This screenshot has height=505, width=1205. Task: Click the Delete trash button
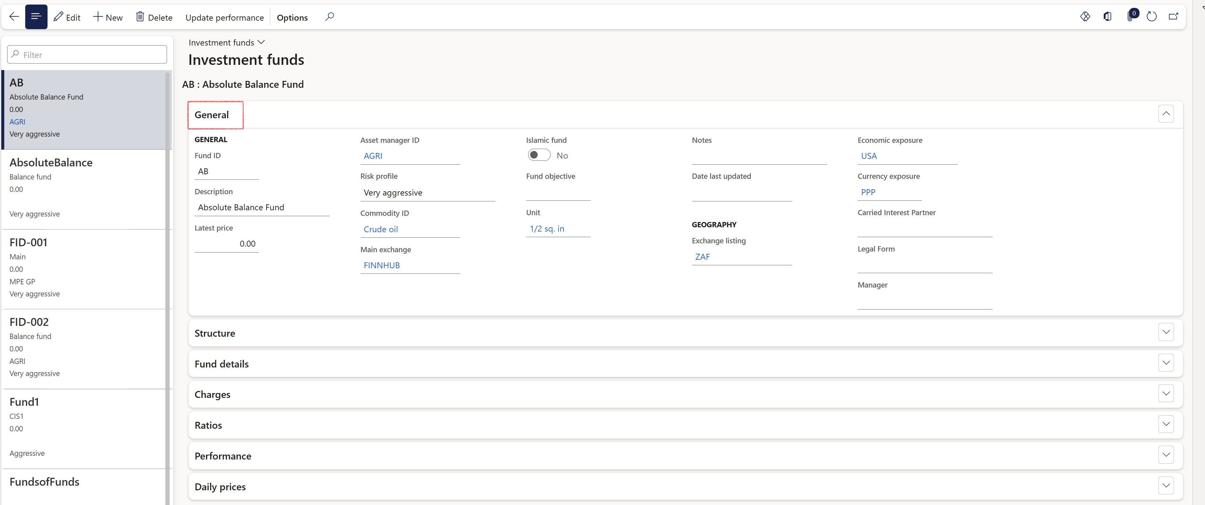coord(154,17)
